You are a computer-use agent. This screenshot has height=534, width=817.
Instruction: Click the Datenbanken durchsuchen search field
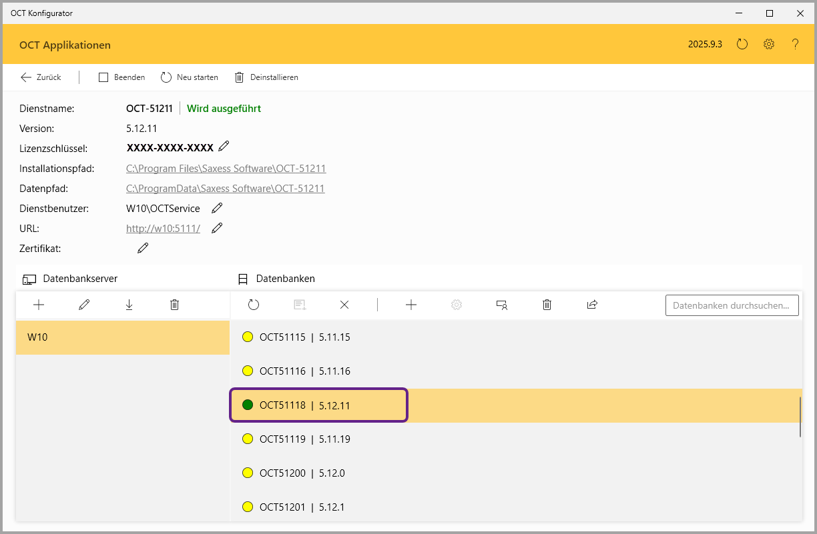[x=732, y=305]
